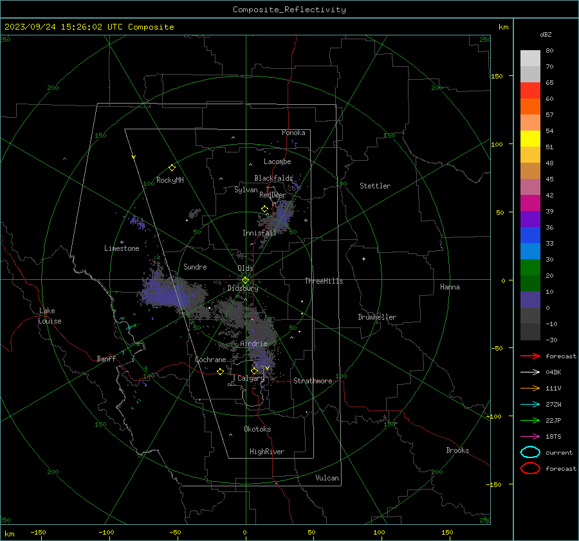
Task: Click the 'current' legend text
Action: (x=559, y=453)
